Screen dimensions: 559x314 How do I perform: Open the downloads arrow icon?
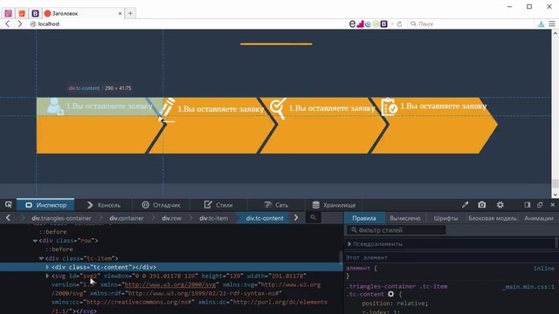(542, 24)
